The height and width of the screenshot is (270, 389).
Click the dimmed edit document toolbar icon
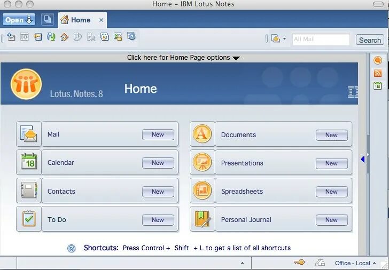coord(77,37)
